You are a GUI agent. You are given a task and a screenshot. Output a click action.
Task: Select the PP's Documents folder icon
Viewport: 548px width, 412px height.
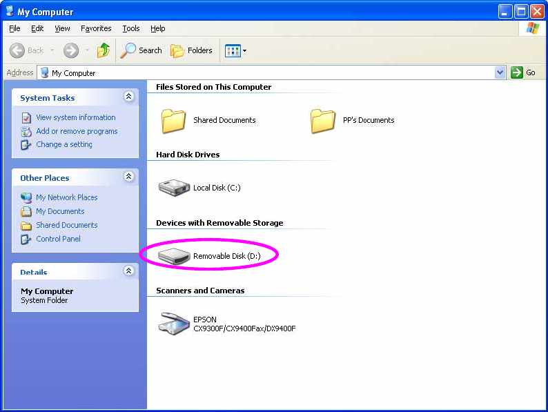click(322, 121)
